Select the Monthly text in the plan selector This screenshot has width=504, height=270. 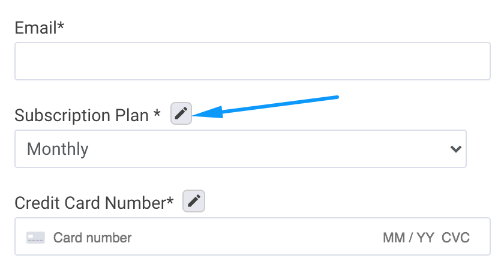58,149
